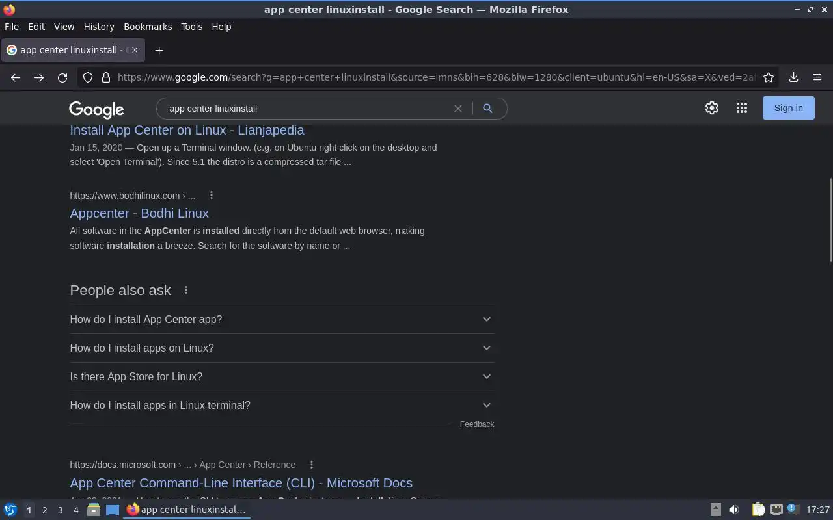Open the network status tray icon
This screenshot has width=833, height=520.
776,510
